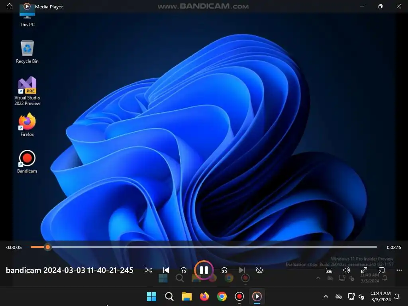Open taskbar Search
The image size is (408, 306).
(169, 296)
